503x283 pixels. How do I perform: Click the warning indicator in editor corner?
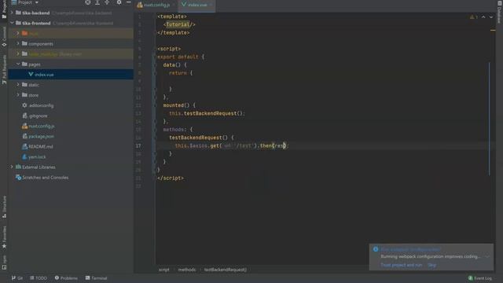pos(474,17)
